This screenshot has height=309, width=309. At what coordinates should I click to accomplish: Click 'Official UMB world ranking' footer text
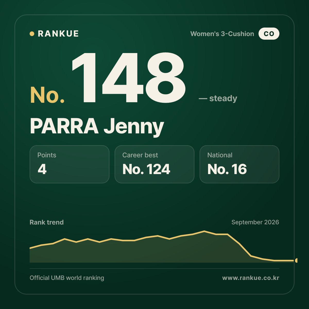coord(67,278)
